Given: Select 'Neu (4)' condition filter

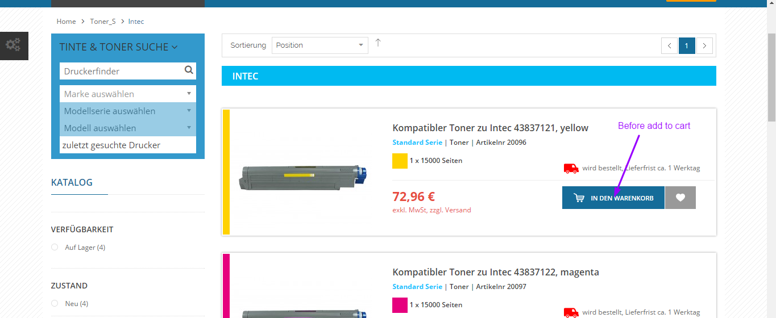Looking at the screenshot, I should 70,303.
